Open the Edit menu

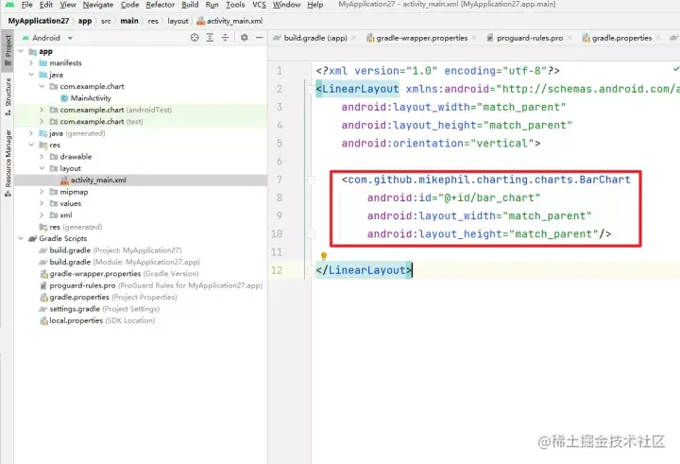(x=46, y=5)
